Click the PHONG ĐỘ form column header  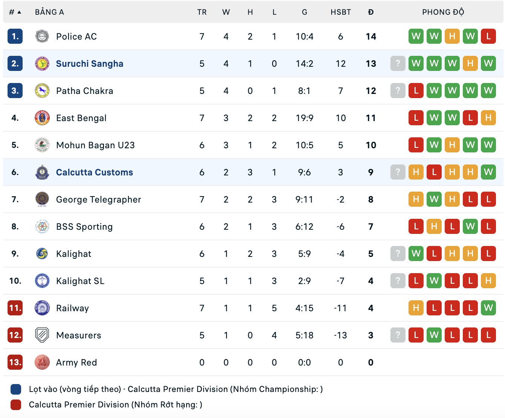point(443,12)
